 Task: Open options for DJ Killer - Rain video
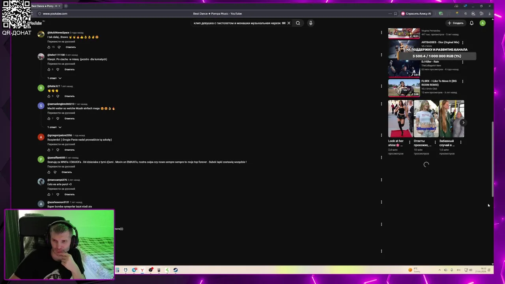click(463, 62)
